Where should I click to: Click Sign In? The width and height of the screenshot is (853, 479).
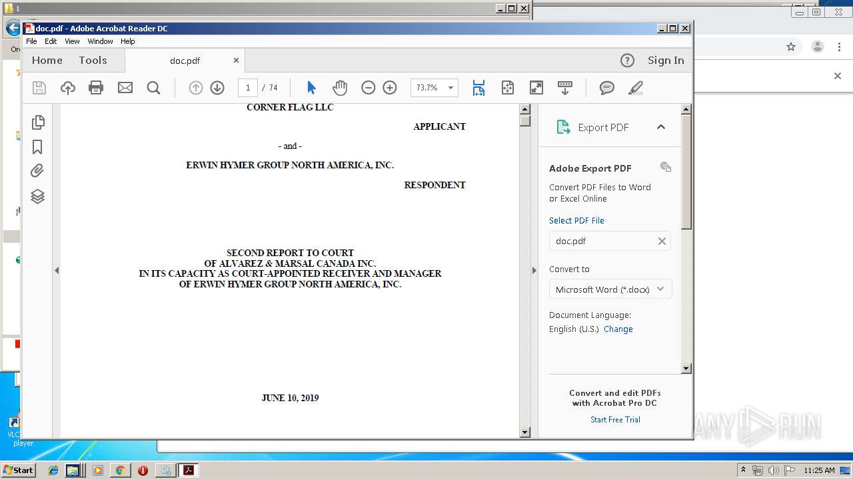[666, 61]
